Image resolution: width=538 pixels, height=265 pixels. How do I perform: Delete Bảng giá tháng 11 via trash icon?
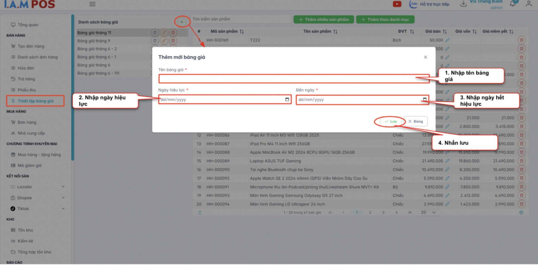173,33
